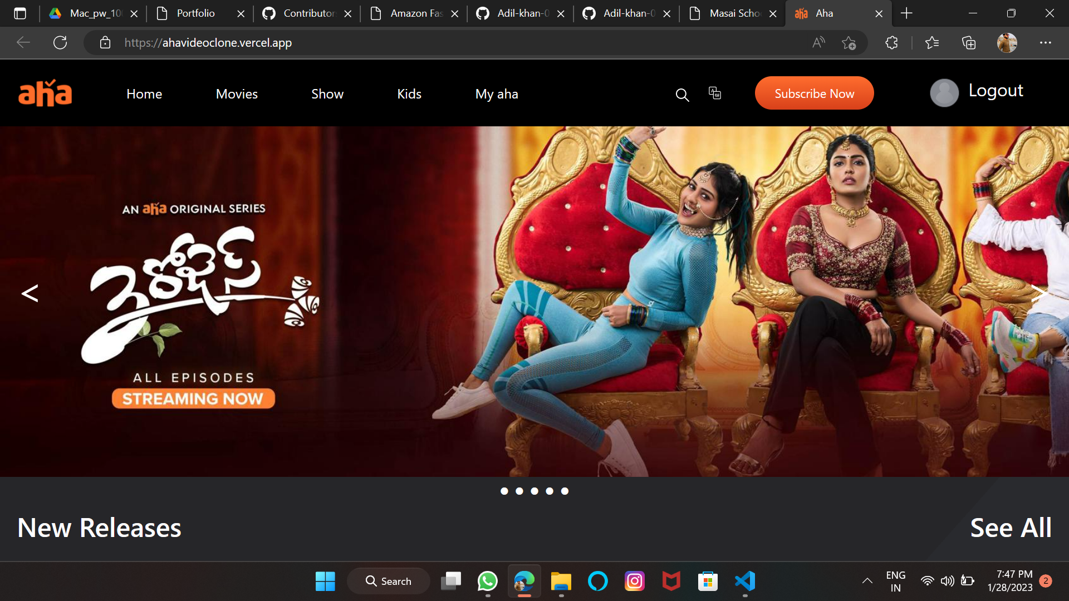This screenshot has height=601, width=1069.
Task: Advance carousel with right arrow
Action: 1039,294
